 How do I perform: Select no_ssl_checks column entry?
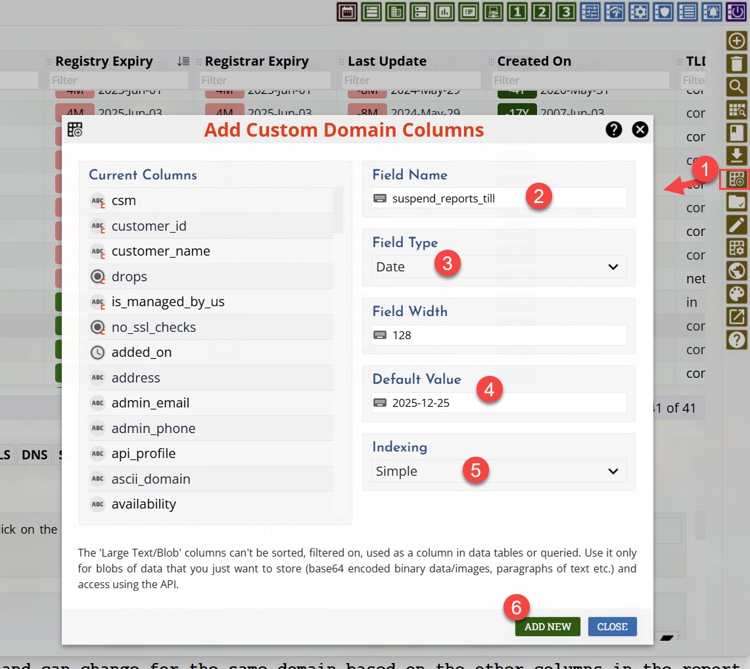(x=210, y=327)
